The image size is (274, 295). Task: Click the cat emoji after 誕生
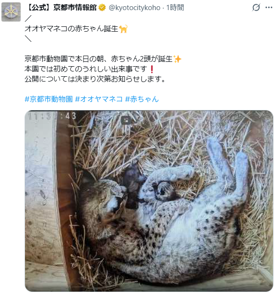(x=124, y=29)
